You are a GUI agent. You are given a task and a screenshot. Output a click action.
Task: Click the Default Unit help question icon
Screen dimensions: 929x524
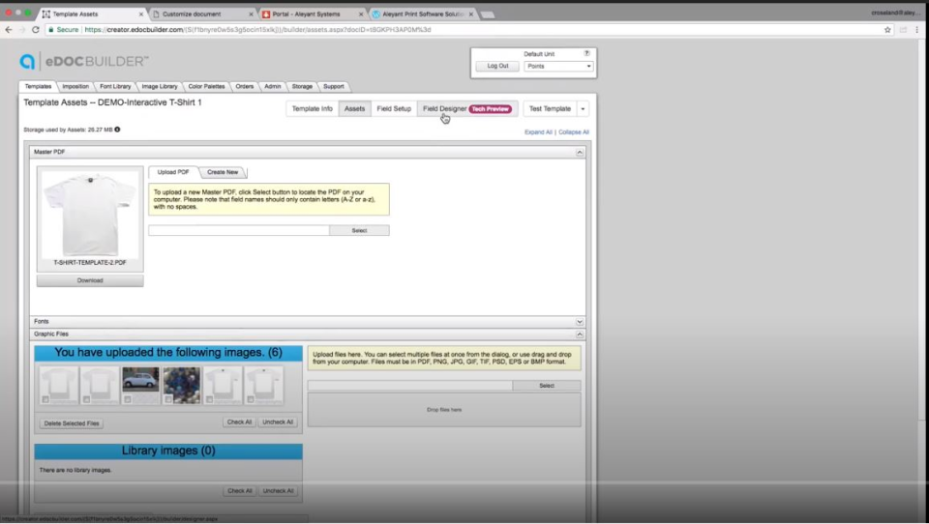[586, 53]
